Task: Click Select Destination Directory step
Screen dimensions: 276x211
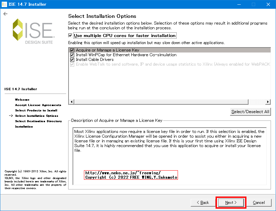Action: tap(38, 121)
